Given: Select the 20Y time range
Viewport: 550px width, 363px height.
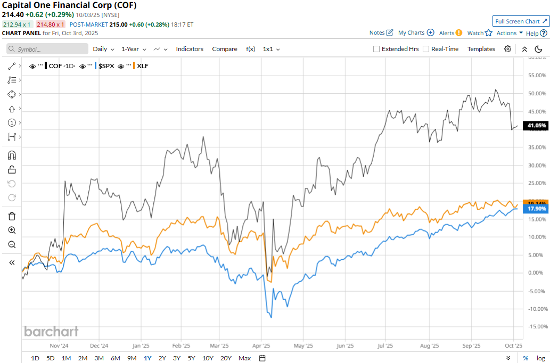Looking at the screenshot, I should 226,358.
